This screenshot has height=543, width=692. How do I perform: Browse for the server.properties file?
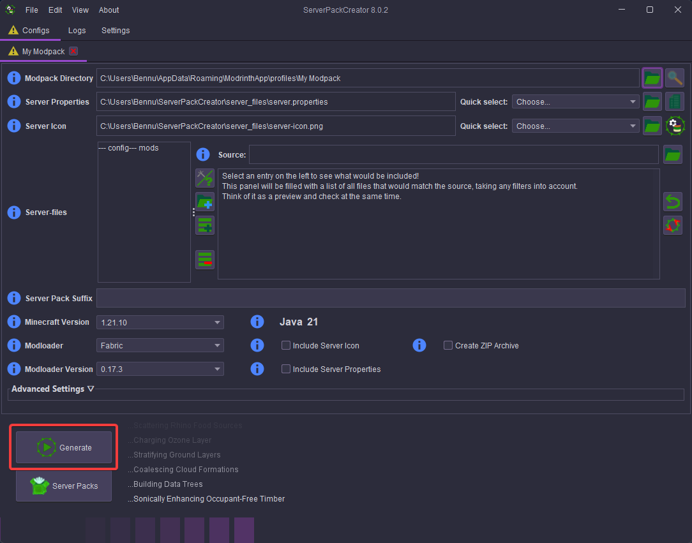[652, 102]
